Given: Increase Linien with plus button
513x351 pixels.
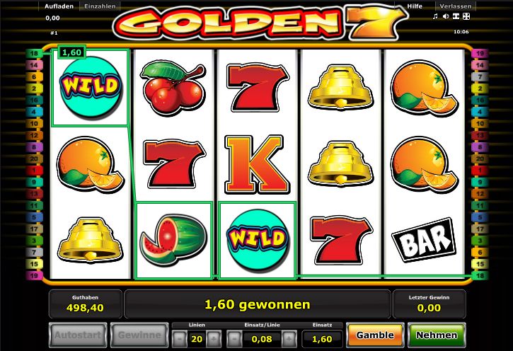Looking at the screenshot, I should [x=214, y=339].
